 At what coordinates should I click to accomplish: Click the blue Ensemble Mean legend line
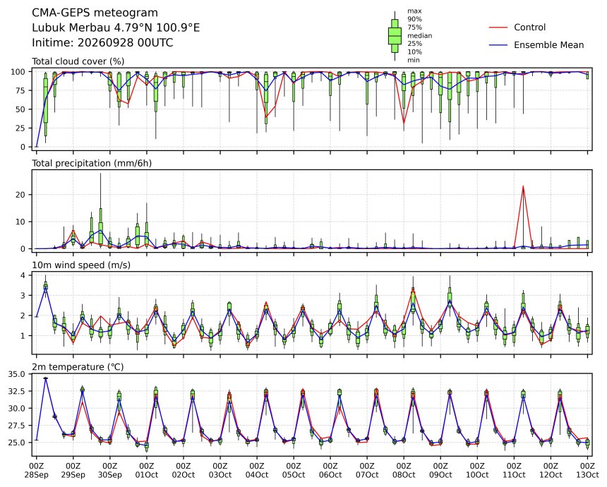coord(498,45)
